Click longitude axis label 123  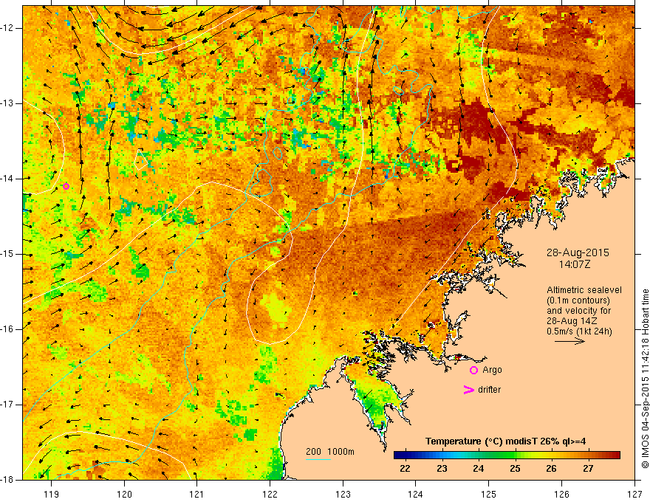tap(343, 494)
